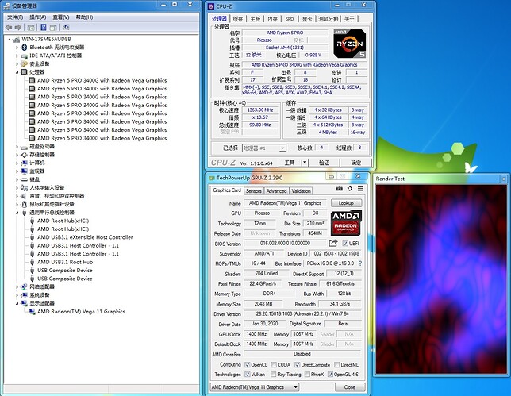
Task: Click the 验证 button in CPU-Z
Action: coord(325,163)
